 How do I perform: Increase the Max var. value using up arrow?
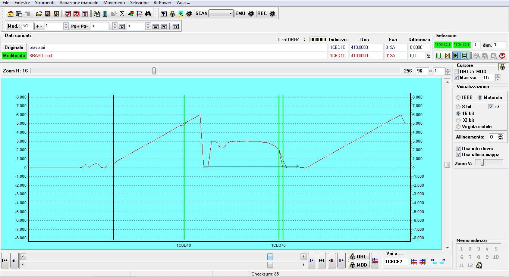[x=497, y=76]
